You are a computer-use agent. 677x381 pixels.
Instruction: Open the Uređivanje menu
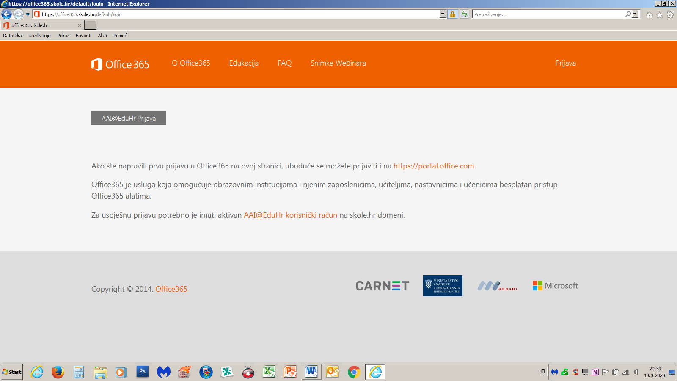coord(39,36)
